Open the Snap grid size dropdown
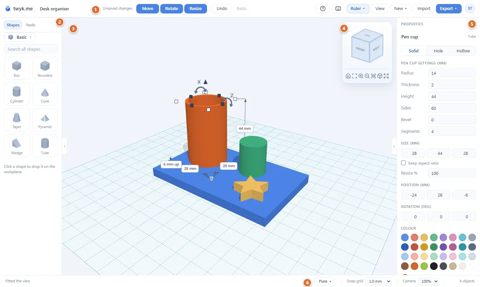Screen dimensions: 480x287 [379, 281]
